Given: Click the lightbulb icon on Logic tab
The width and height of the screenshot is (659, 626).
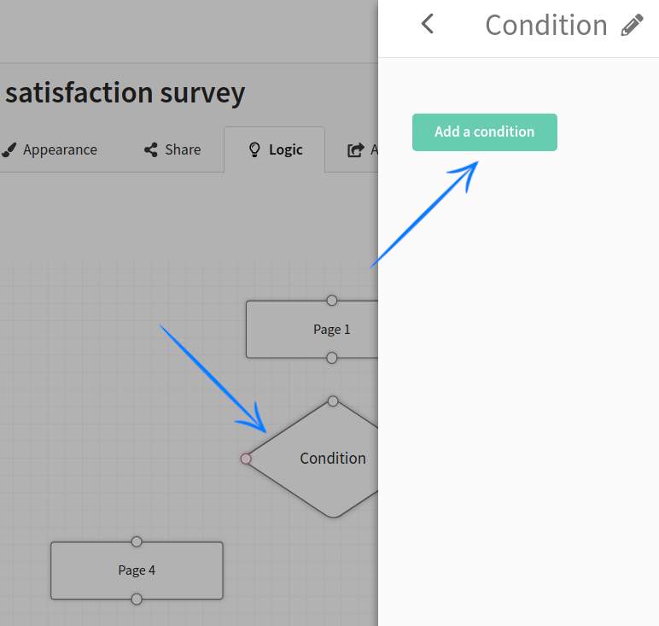Looking at the screenshot, I should tap(254, 149).
